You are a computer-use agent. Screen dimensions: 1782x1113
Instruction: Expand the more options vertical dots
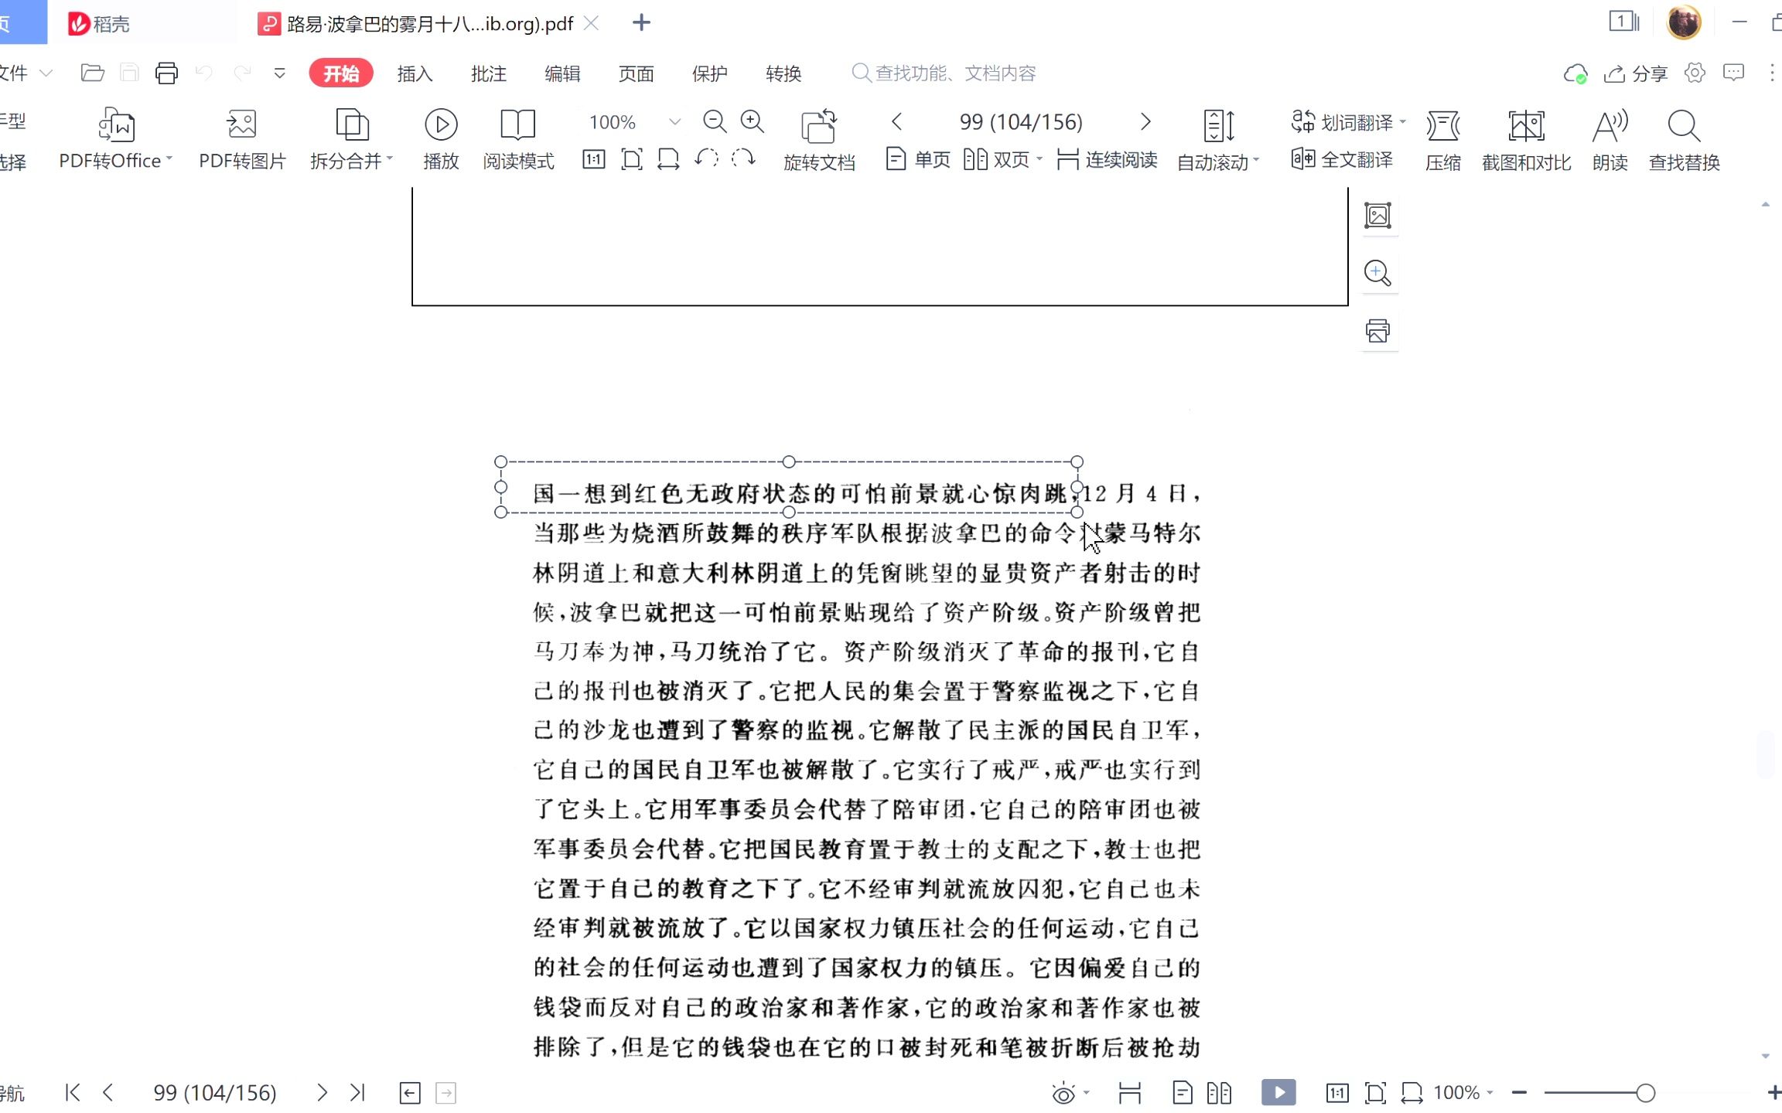(x=1771, y=73)
